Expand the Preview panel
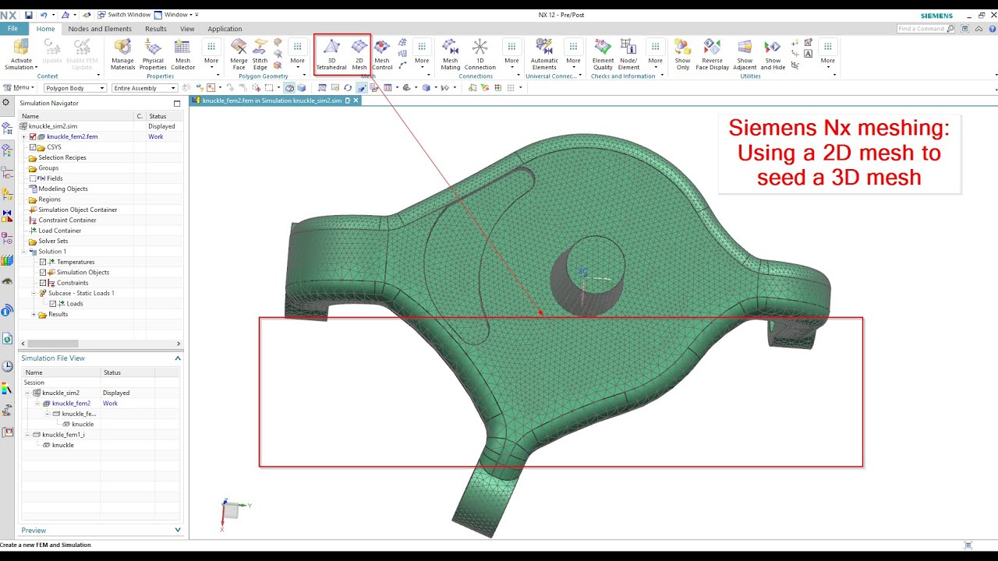Screen dimensions: 998x561 point(178,531)
